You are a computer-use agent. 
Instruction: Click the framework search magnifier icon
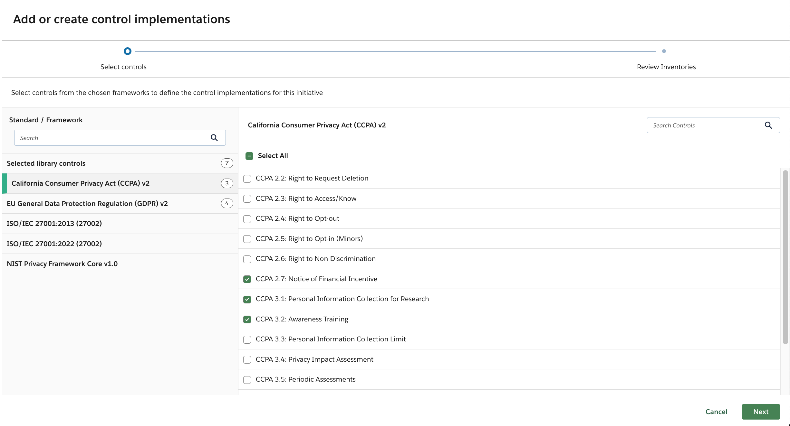(x=214, y=138)
